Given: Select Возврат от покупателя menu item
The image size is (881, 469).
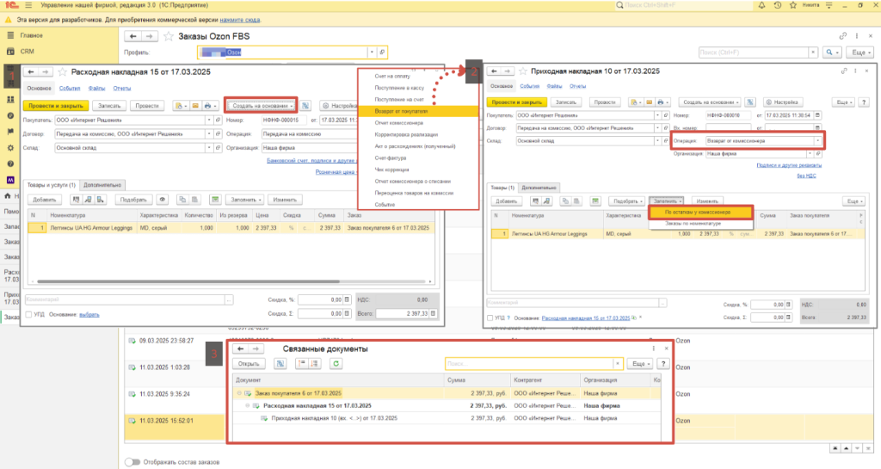Looking at the screenshot, I should click(418, 111).
